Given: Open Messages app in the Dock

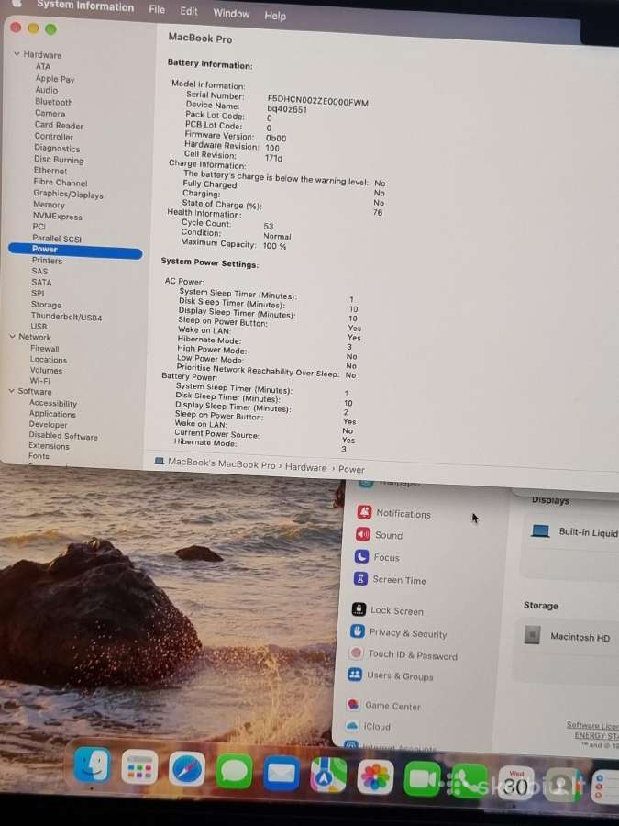Looking at the screenshot, I should [x=234, y=771].
